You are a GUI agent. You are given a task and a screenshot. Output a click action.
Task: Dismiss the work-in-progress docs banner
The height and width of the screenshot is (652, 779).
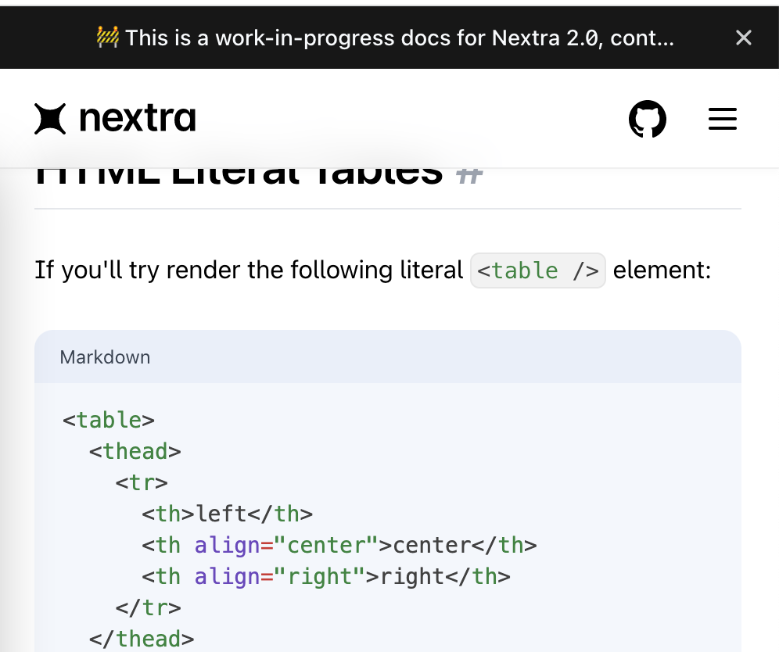743,37
